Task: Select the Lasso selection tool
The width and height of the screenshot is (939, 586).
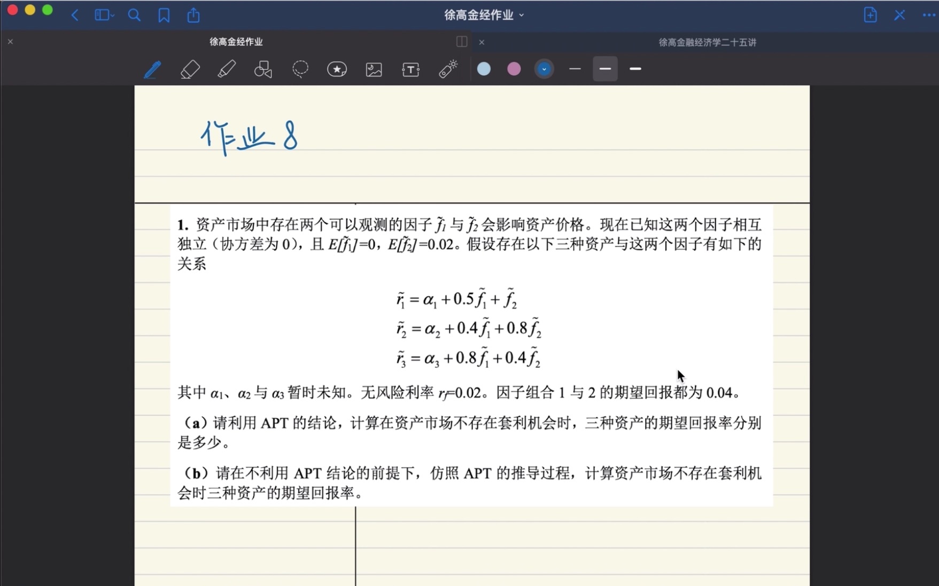Action: pos(300,69)
